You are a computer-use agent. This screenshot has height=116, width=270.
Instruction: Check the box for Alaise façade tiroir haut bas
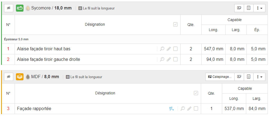pyautogui.click(x=175, y=49)
